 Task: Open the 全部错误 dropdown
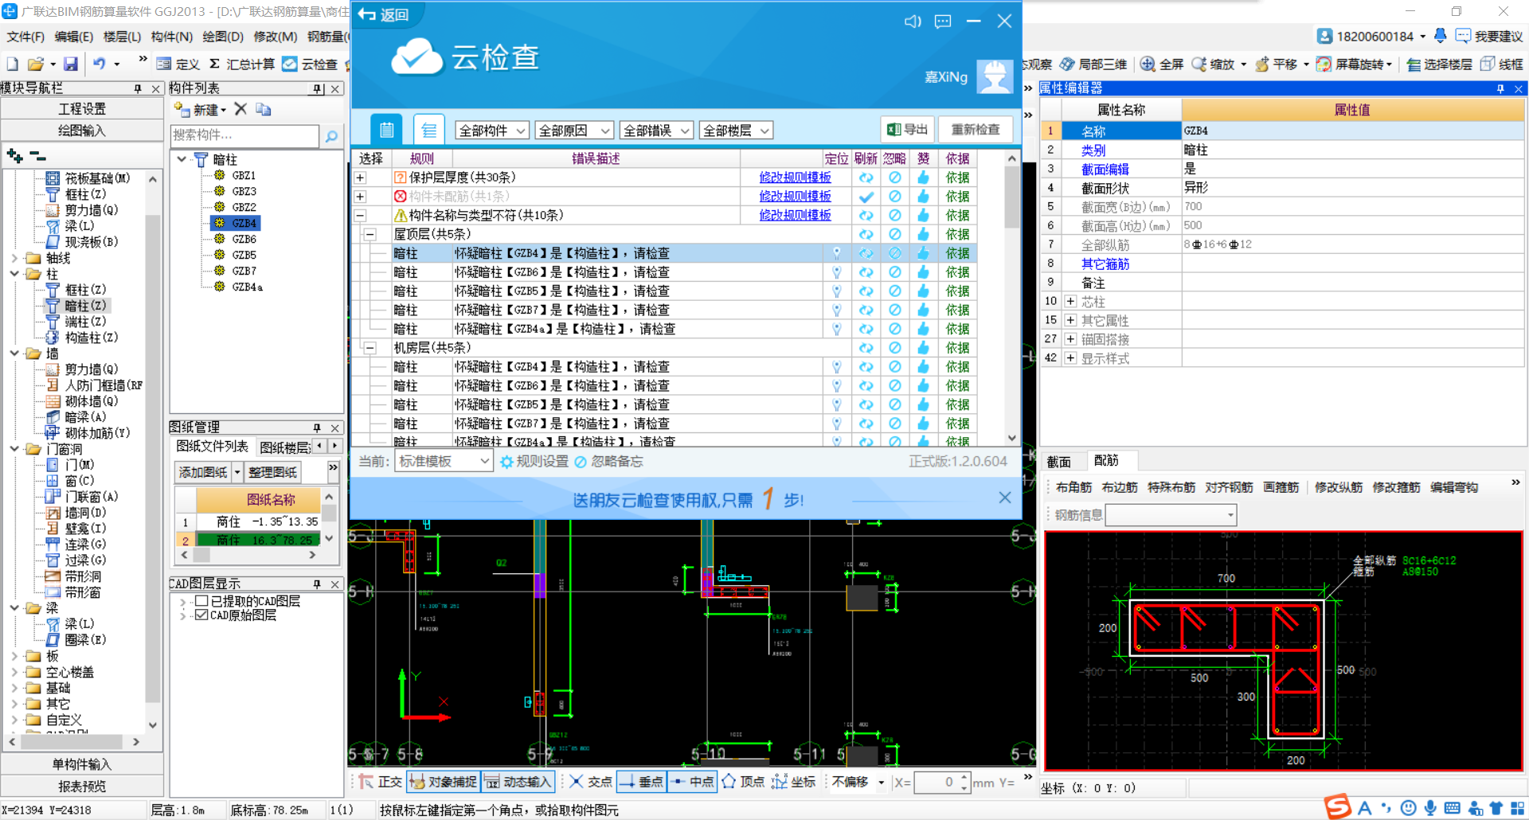(657, 131)
